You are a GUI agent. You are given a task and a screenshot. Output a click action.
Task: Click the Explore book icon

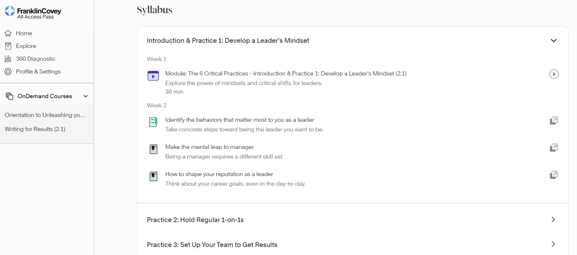(8, 46)
